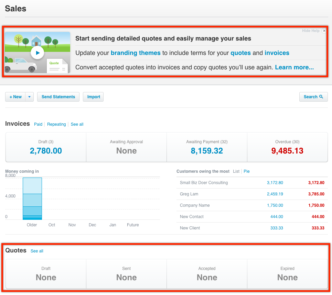Follow the Learn more link
332x295 pixels.
(294, 67)
